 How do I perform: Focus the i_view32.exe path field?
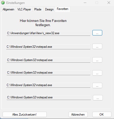pos(49,33)
